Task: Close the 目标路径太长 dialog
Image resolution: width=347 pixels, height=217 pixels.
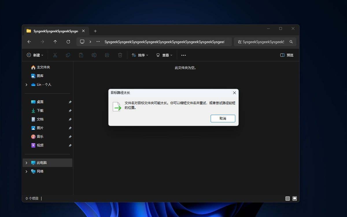Action: click(x=234, y=93)
